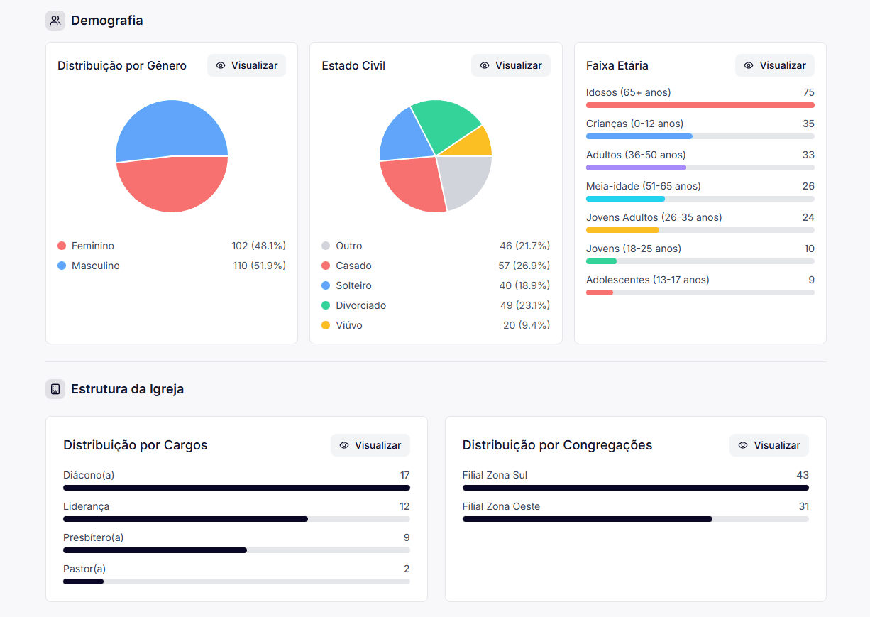Click the 'Crianças (0-12 anos)' label
Viewport: 870px width, 617px height.
(635, 124)
